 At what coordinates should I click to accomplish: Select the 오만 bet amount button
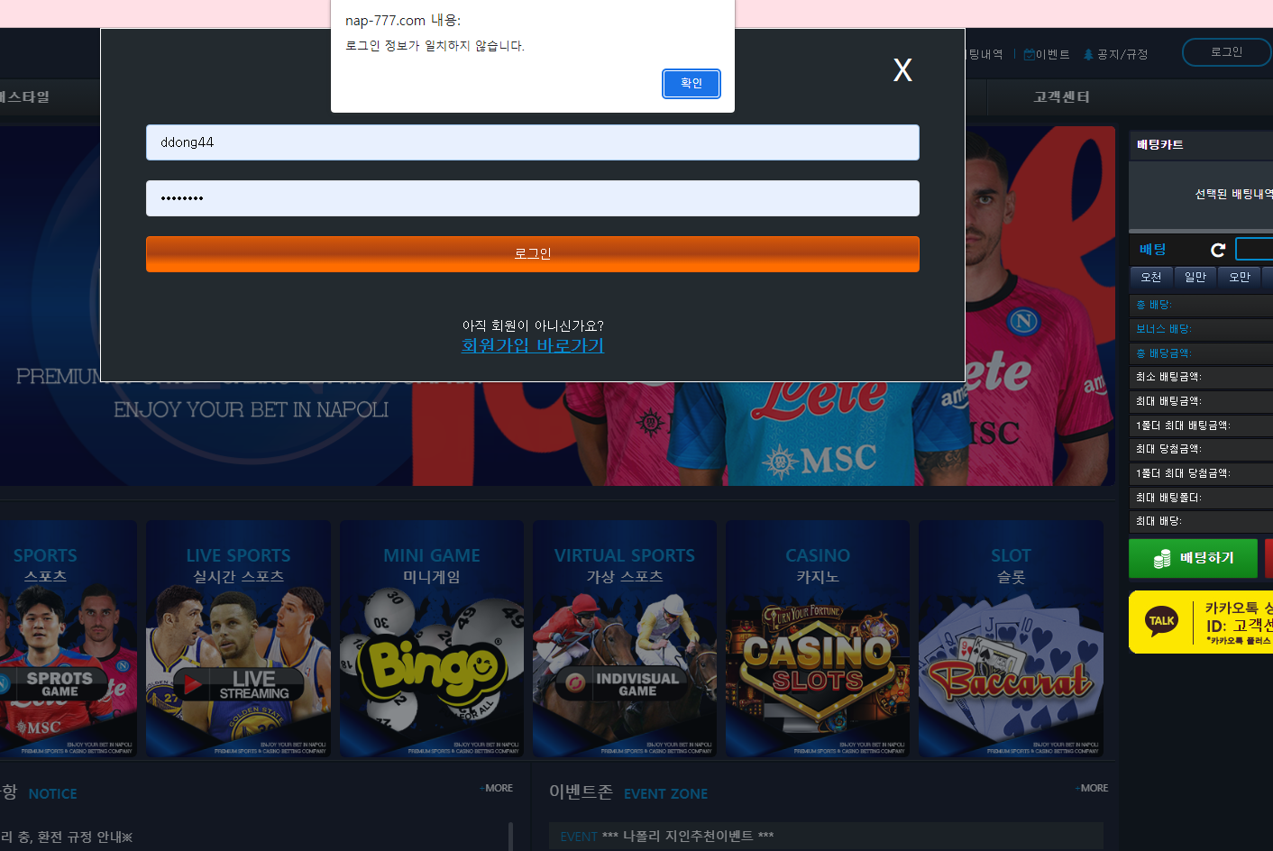[x=1240, y=278]
